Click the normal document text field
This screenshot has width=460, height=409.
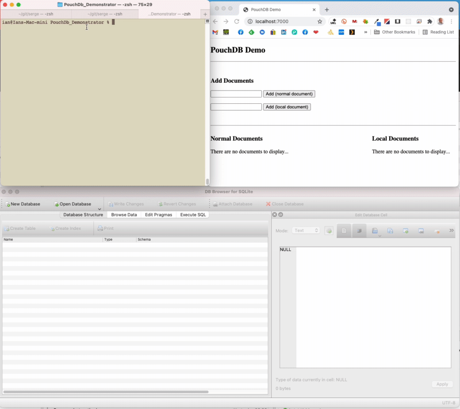pyautogui.click(x=236, y=94)
